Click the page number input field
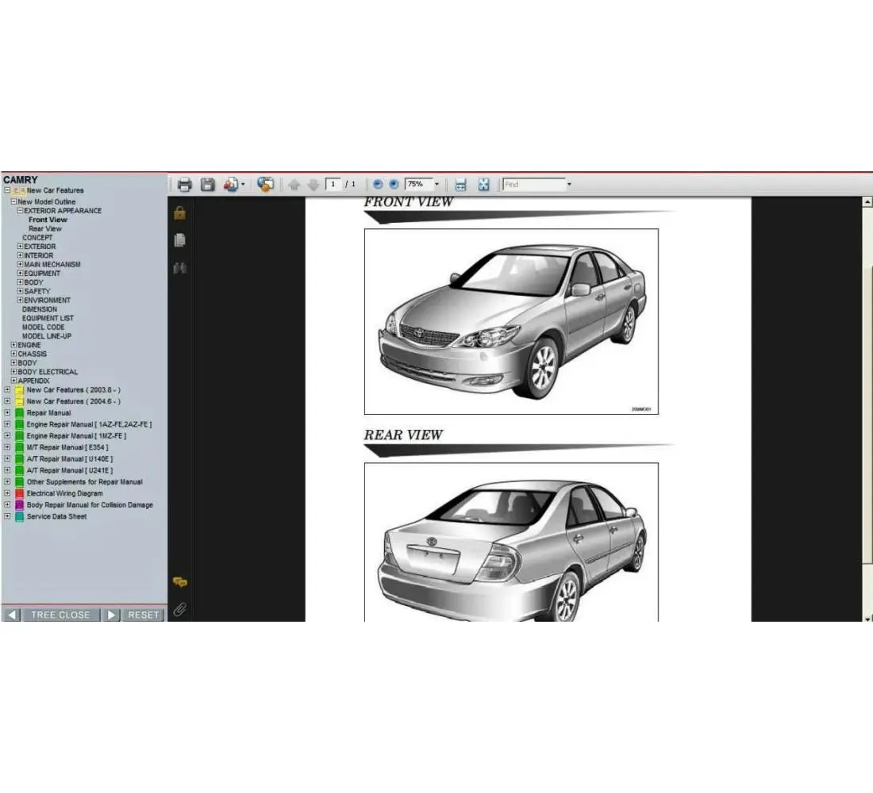873x793 pixels. pos(333,184)
